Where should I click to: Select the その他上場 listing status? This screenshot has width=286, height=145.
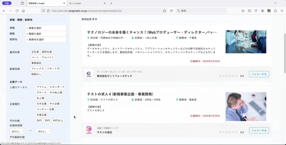click(x=56, y=93)
